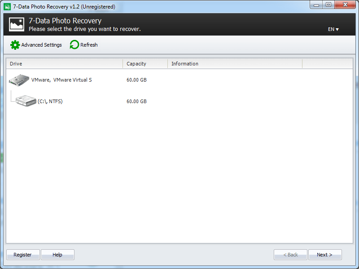Proceed with the Next button
Screen dimensions: 359x269
tap(325, 254)
